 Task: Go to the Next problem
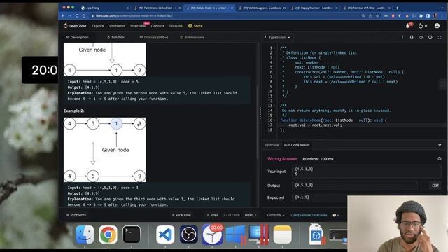coord(251,215)
